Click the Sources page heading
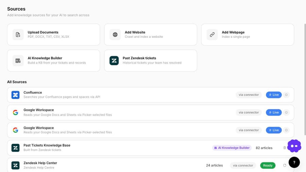 (x=16, y=9)
